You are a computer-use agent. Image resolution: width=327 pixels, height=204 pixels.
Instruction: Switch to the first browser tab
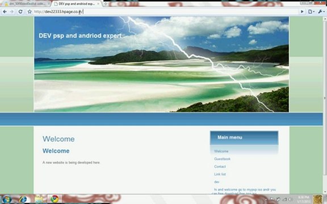(27, 4)
